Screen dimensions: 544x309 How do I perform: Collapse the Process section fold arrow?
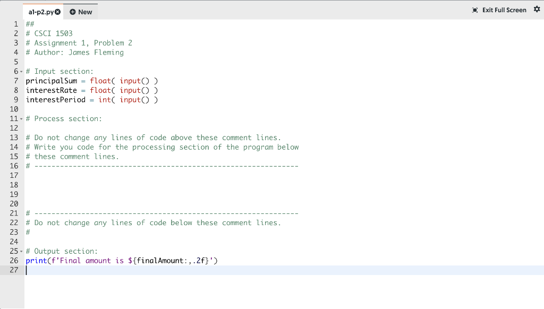20,118
